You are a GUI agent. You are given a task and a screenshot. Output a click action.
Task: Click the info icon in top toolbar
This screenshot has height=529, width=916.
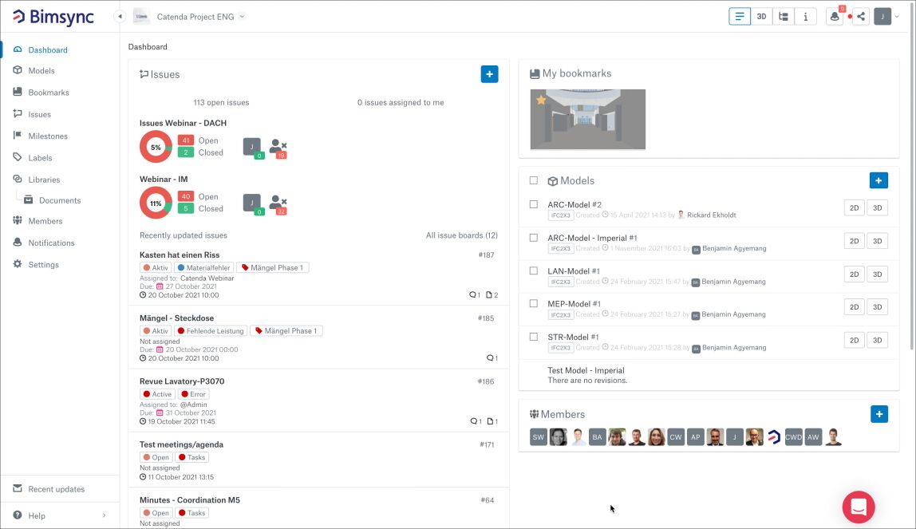[x=806, y=16]
